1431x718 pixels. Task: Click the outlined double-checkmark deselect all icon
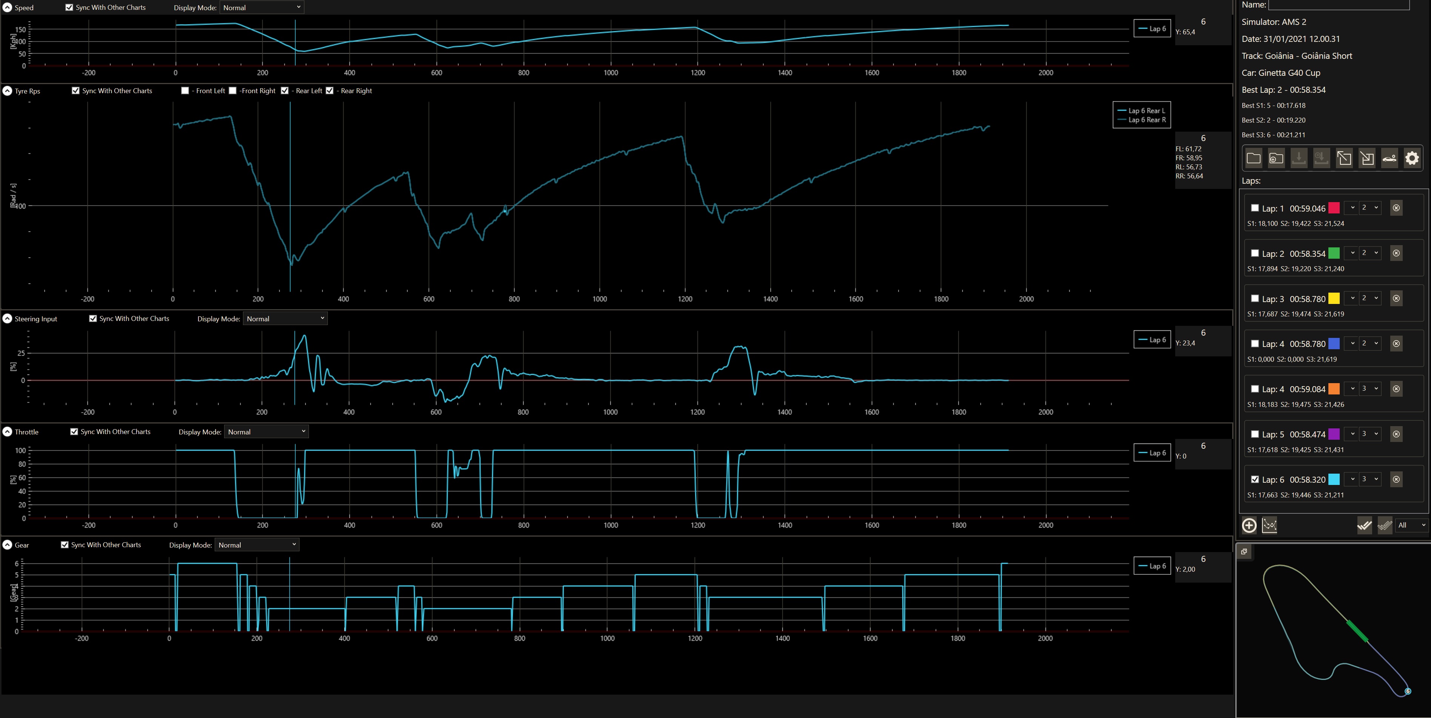(x=1385, y=525)
